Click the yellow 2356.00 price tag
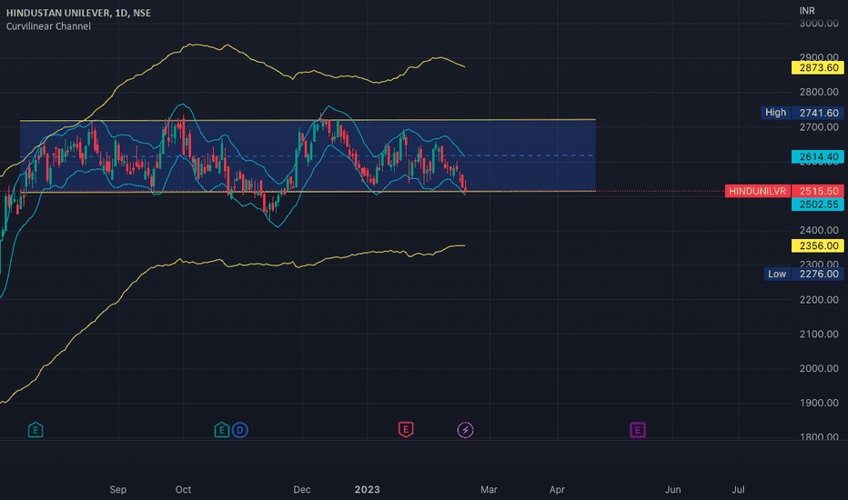 (x=818, y=246)
